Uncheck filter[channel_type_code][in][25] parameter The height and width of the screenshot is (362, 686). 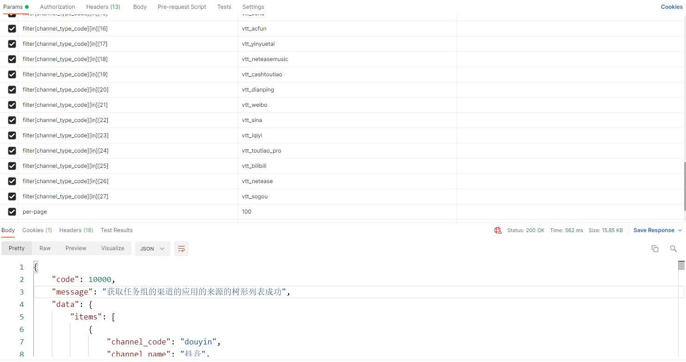click(x=12, y=166)
